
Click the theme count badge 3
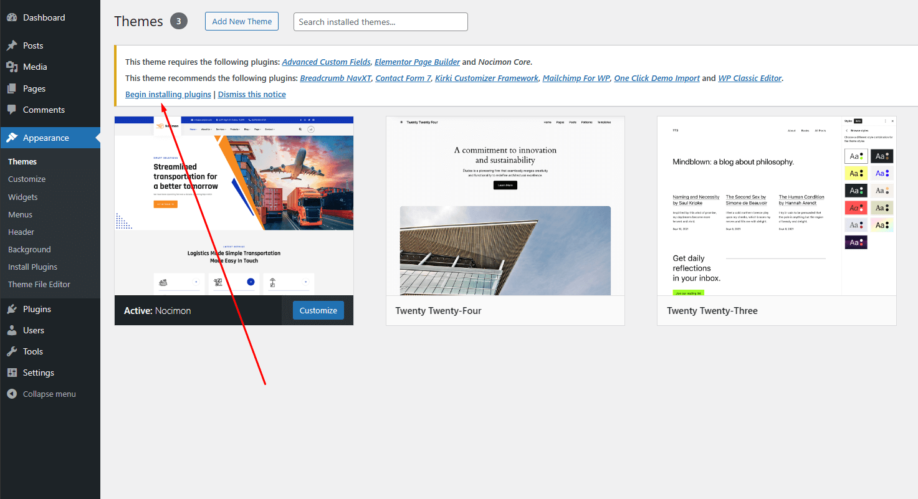[179, 21]
